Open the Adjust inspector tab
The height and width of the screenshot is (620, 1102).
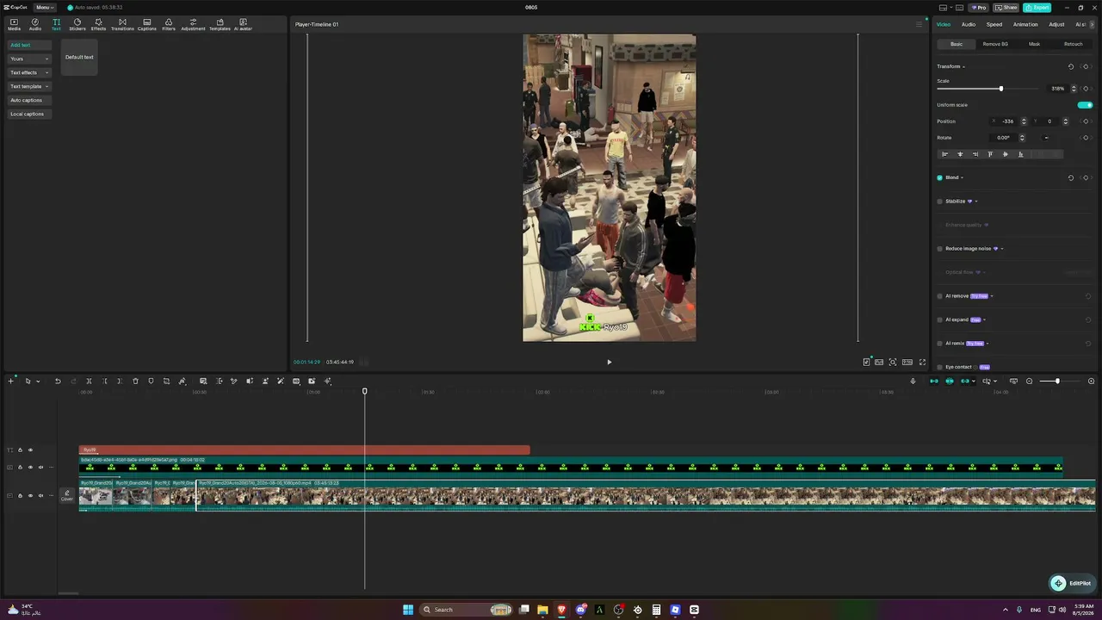point(1056,24)
